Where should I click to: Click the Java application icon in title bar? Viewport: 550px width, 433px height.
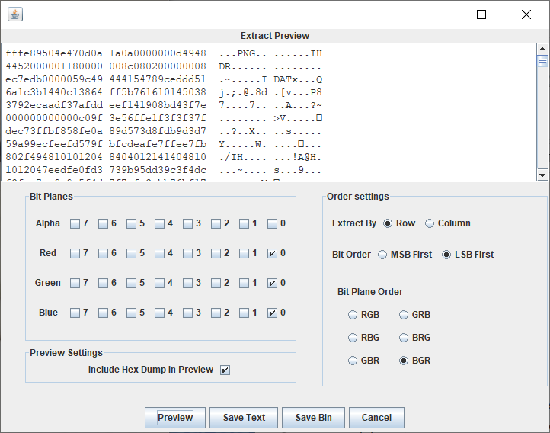tap(15, 14)
